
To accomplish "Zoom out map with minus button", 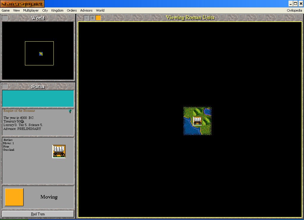I will (86, 18).
